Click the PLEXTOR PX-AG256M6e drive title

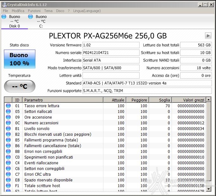pyautogui.click(x=108, y=36)
